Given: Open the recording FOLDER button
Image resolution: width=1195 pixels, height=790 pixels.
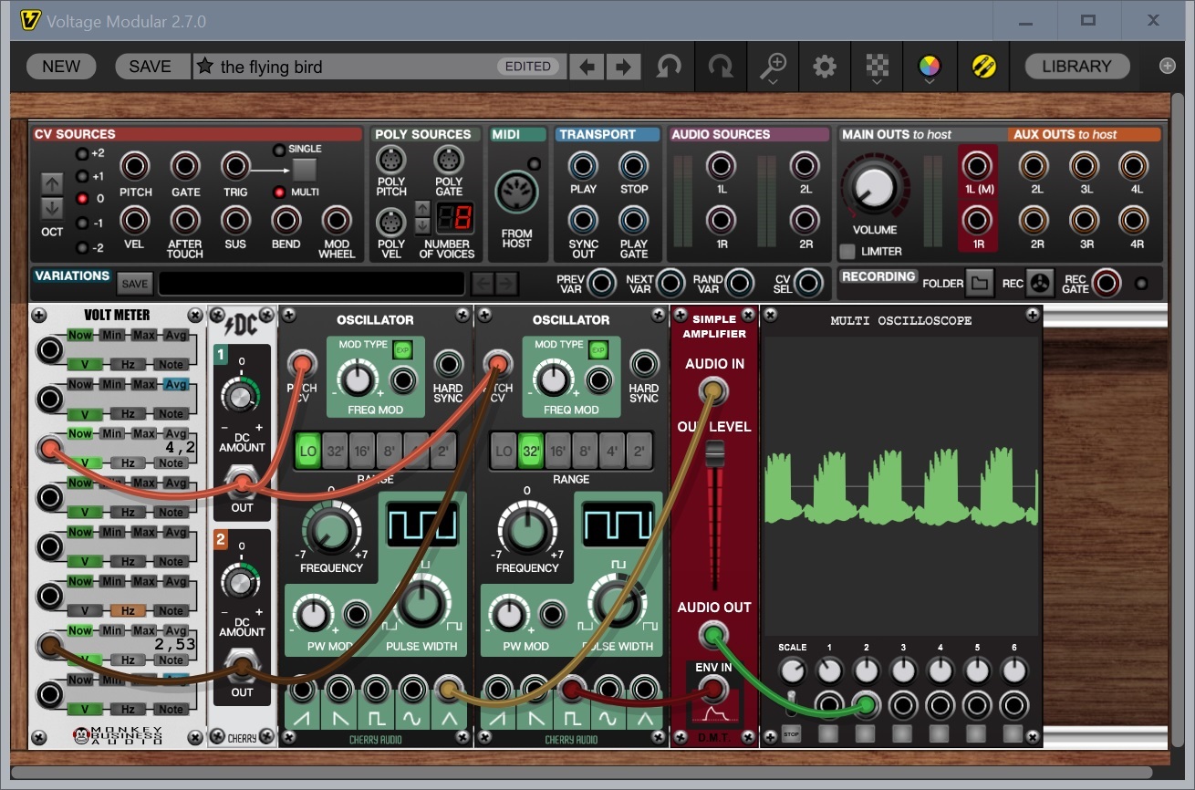Looking at the screenshot, I should pos(980,284).
